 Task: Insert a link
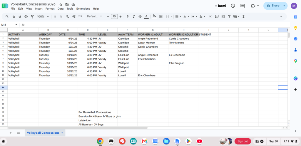tap(210, 16)
